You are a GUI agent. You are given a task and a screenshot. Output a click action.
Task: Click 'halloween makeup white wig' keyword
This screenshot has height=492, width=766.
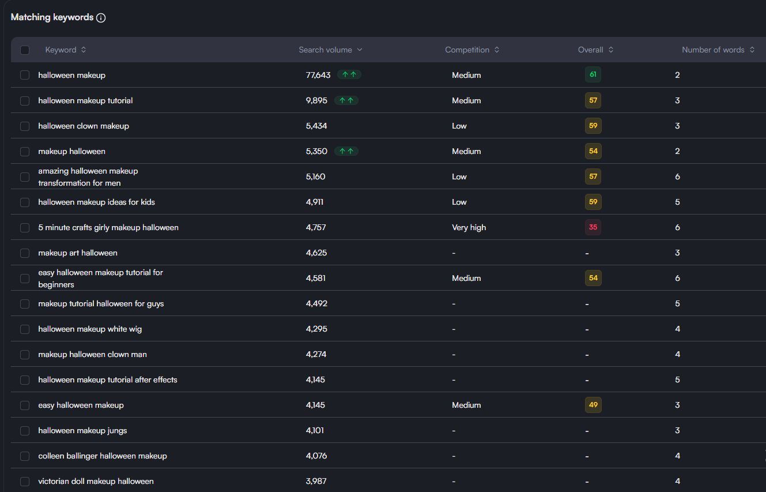pyautogui.click(x=90, y=329)
